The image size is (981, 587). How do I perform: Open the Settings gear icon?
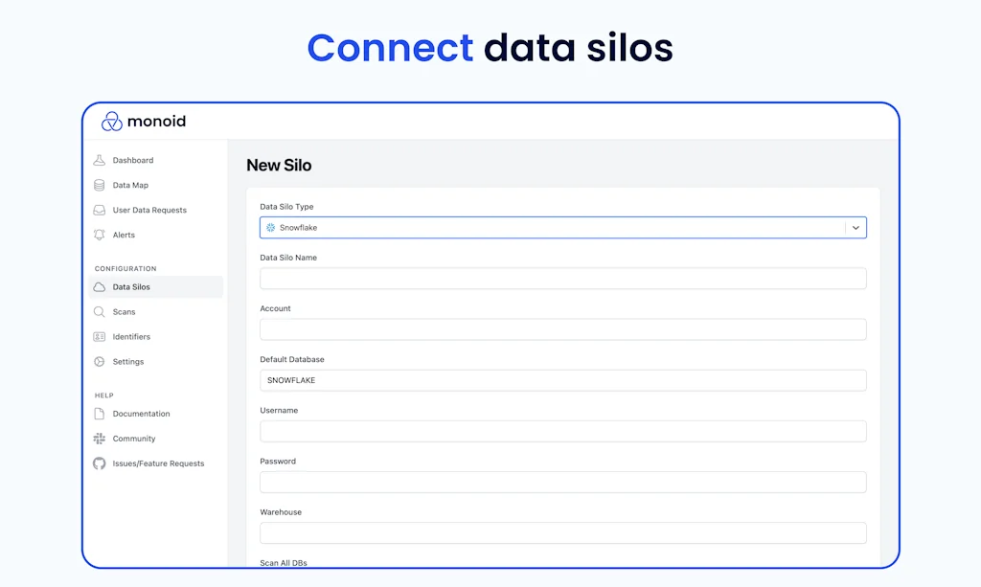99,362
